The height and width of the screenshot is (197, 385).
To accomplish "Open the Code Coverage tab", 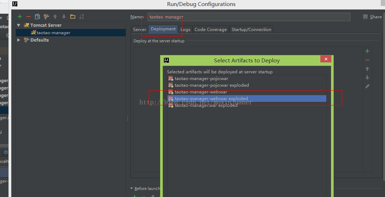I will 211,29.
